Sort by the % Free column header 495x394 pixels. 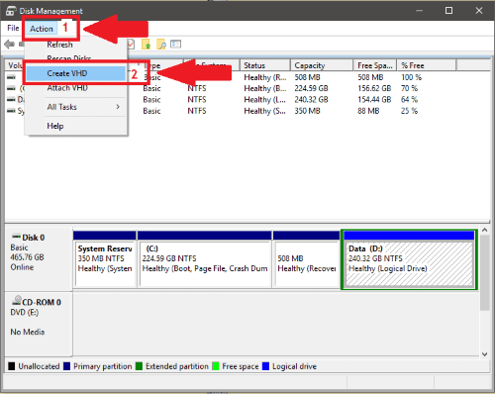coord(427,65)
